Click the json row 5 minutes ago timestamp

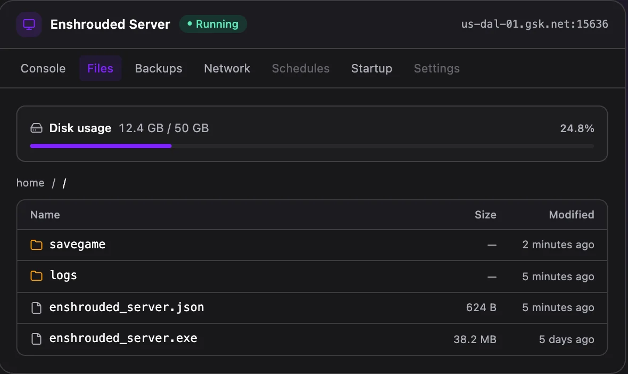(x=558, y=307)
